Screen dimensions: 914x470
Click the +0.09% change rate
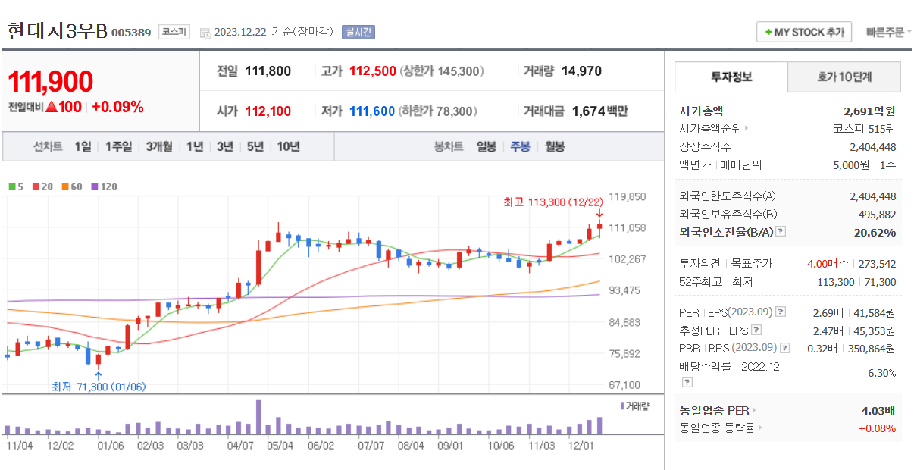[117, 107]
